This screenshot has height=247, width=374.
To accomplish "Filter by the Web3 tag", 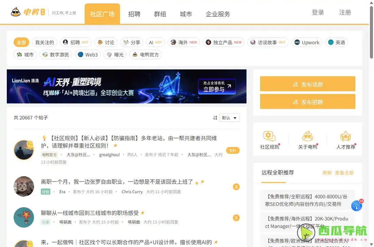I will [87, 55].
